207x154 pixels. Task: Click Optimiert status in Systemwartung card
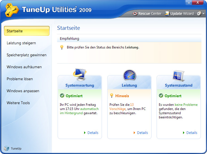[x=74, y=96]
